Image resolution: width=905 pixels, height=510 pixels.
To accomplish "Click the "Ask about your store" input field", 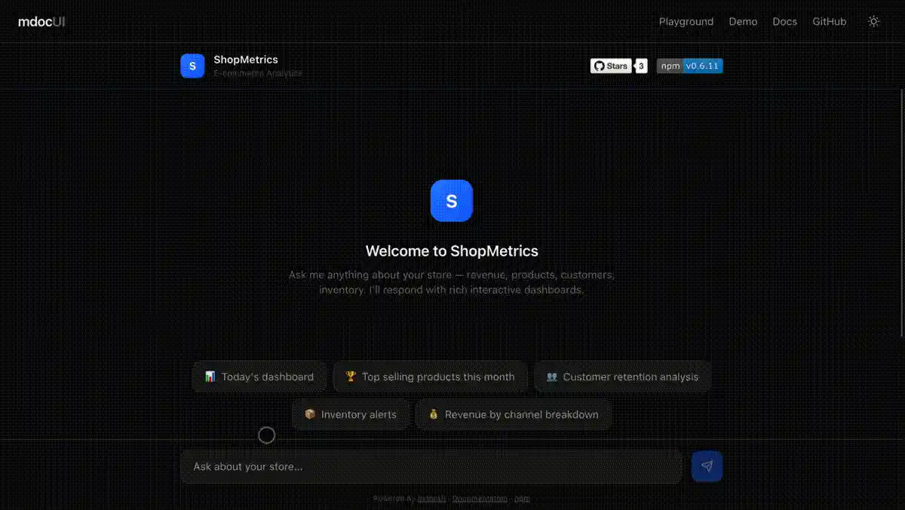I will [x=430, y=466].
